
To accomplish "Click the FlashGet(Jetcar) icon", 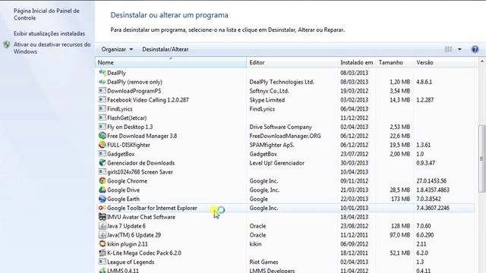I will click(103, 118).
